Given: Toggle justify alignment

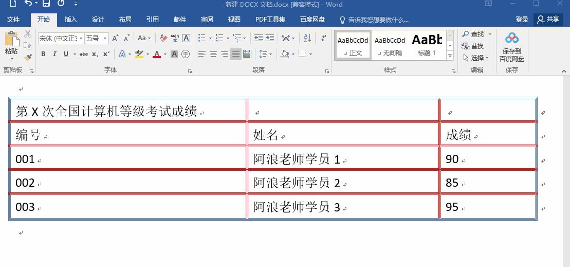Looking at the screenshot, I should point(236,54).
